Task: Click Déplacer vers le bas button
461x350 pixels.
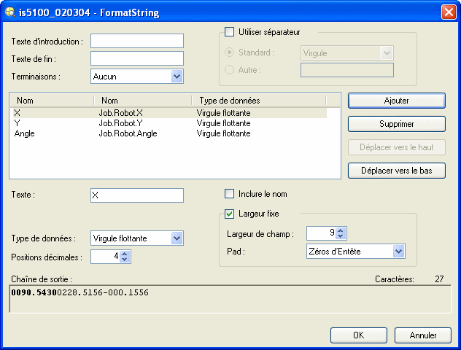Action: coord(396,171)
